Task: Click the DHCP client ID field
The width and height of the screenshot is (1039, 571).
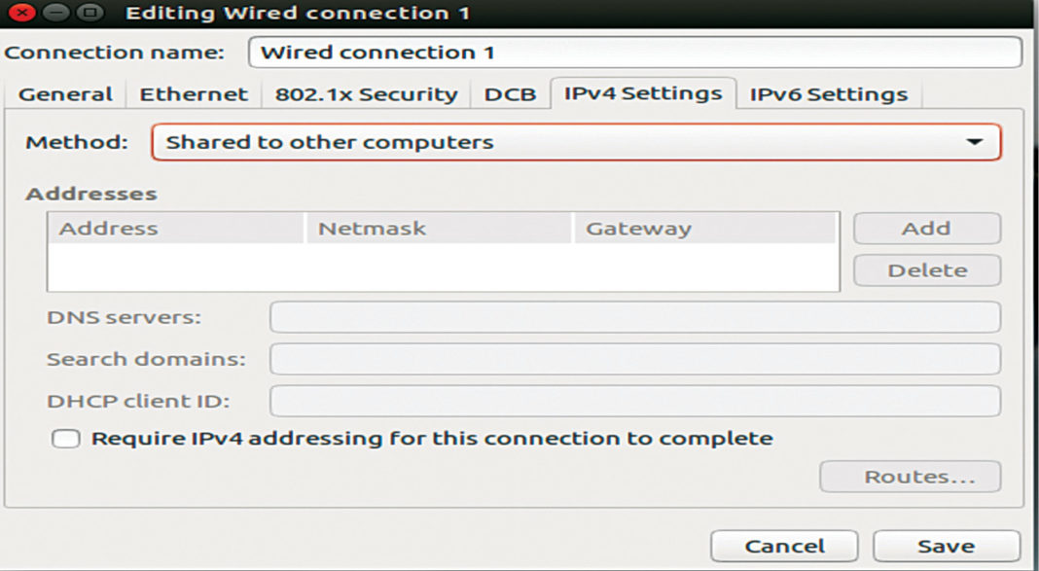Action: pyautogui.click(x=632, y=400)
